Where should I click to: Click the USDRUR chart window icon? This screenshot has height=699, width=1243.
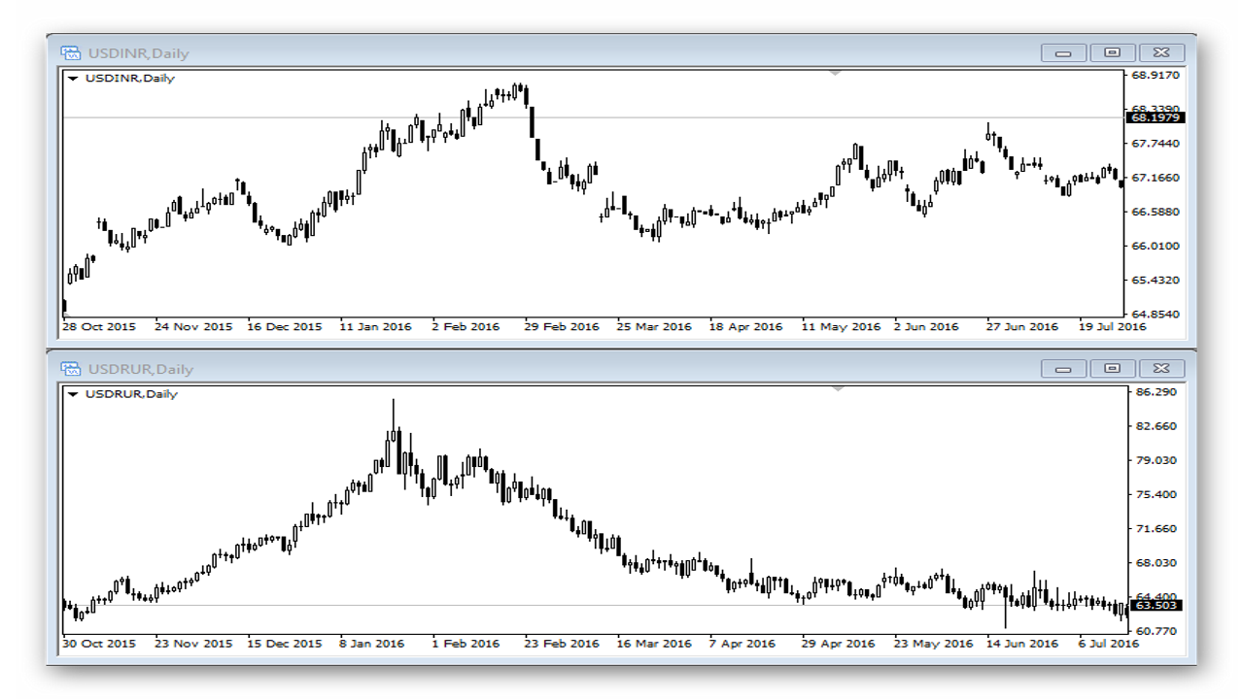pos(70,369)
